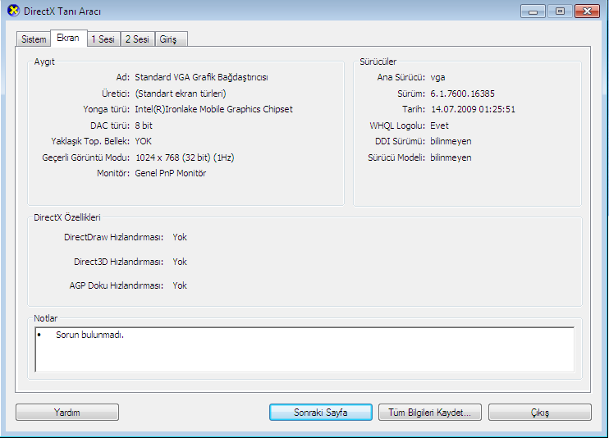Click the 'YOK' memory value

pos(144,141)
